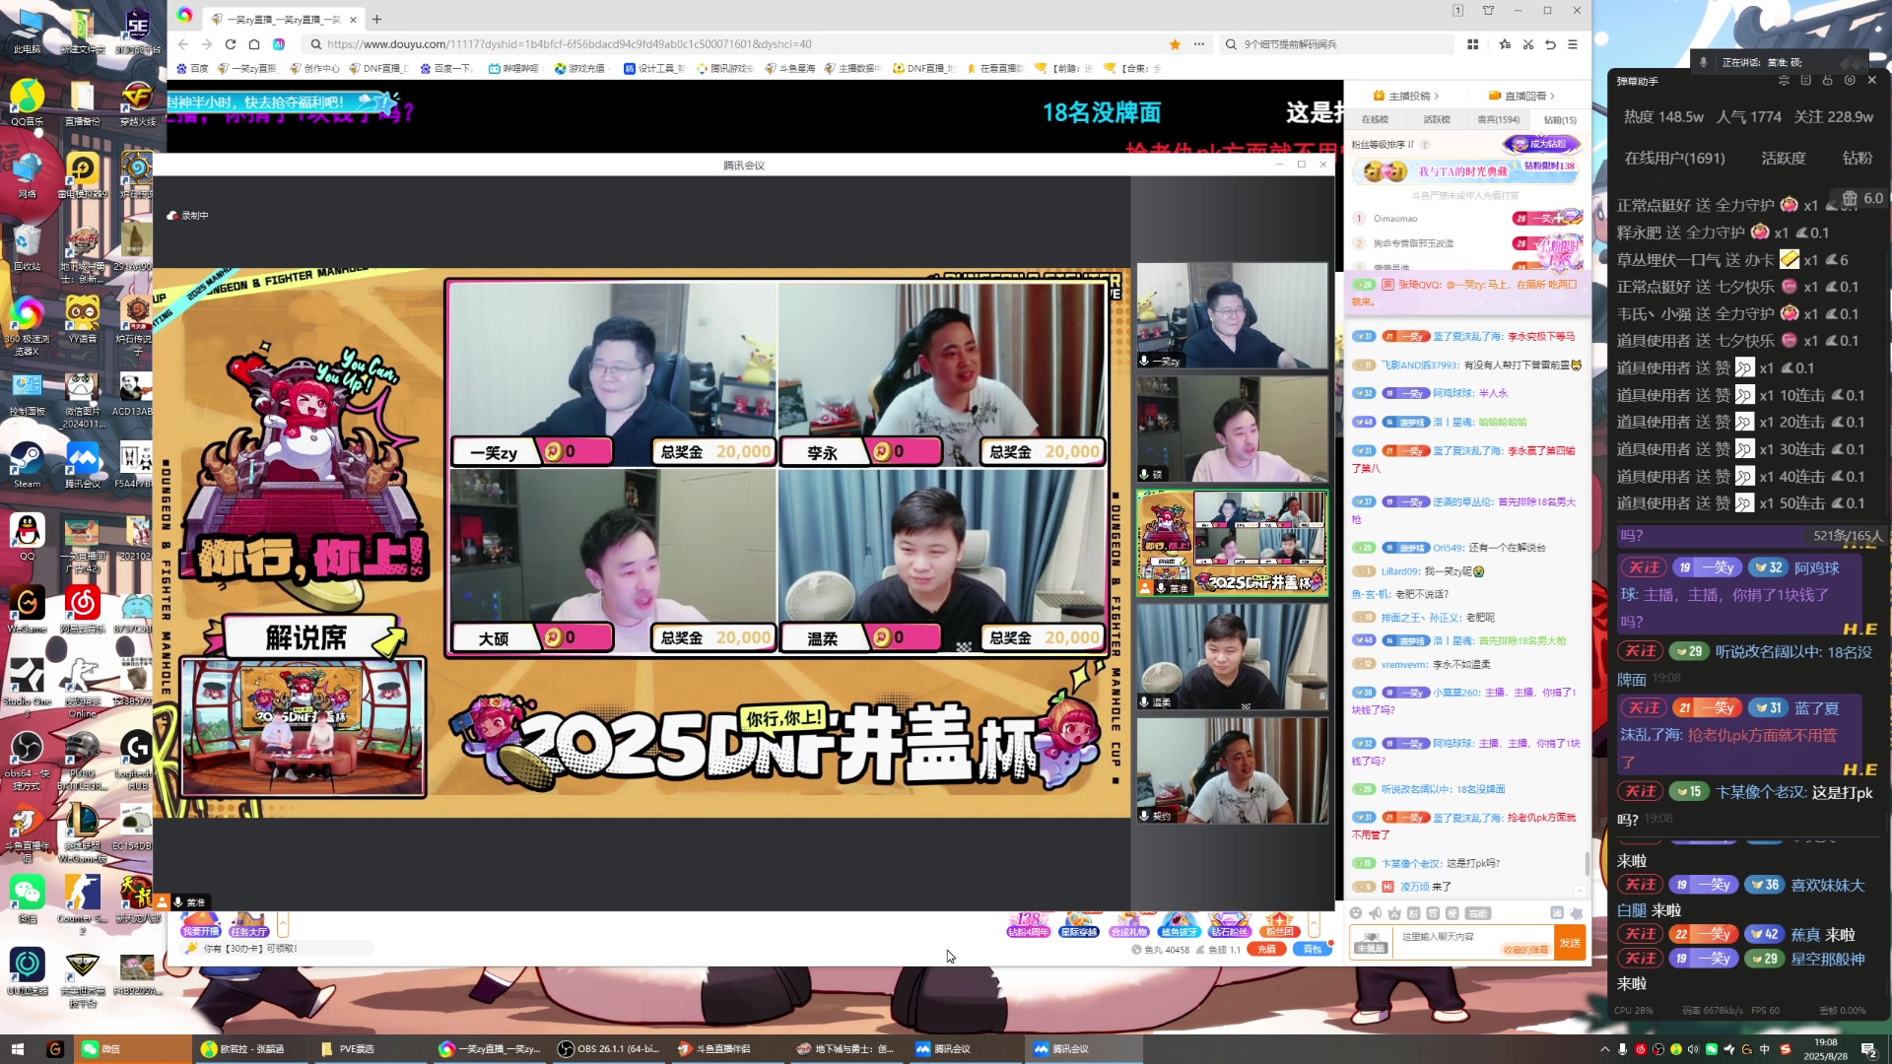Click the 温柔 participant video thumbnail

[1232, 656]
